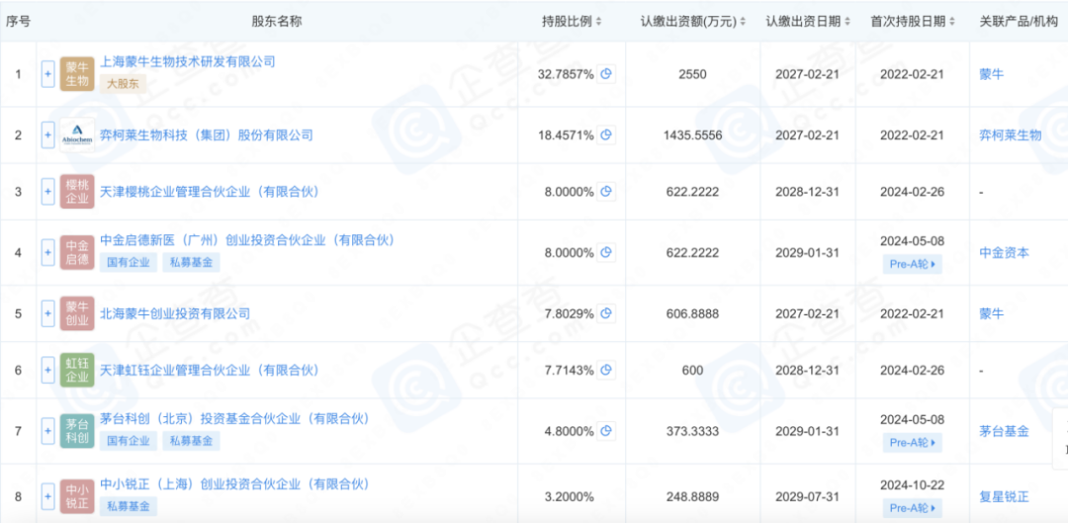
Task: Open 天津樱桃企业管理合伙企业 link
Action: (x=210, y=192)
